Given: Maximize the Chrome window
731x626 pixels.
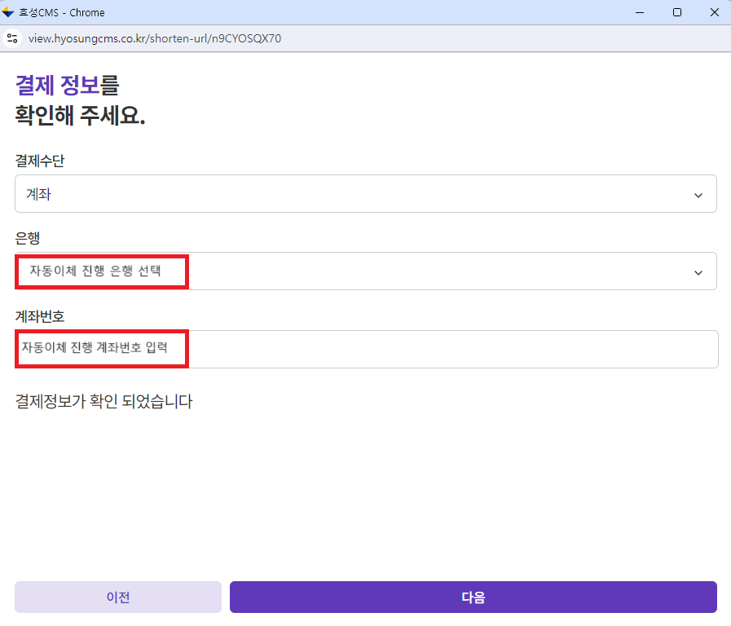Looking at the screenshot, I should tap(676, 12).
